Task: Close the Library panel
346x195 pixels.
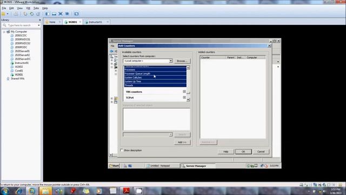Action: point(40,20)
